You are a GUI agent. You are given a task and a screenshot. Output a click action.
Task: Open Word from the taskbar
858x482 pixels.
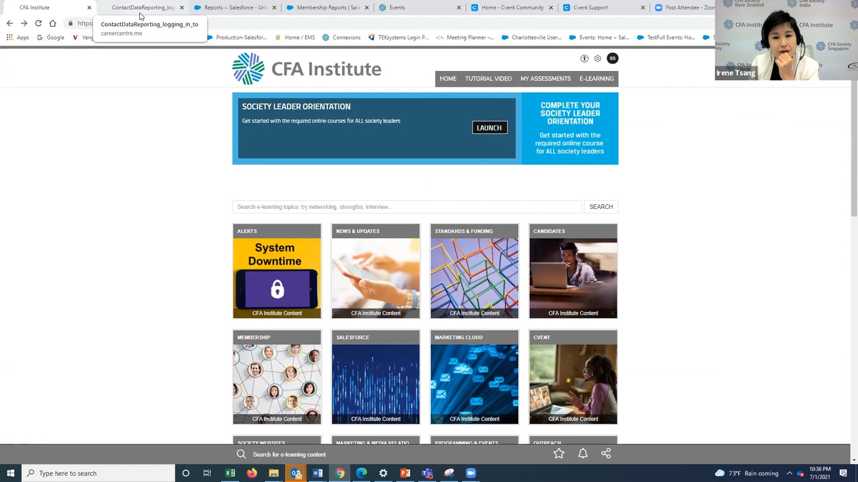point(318,473)
